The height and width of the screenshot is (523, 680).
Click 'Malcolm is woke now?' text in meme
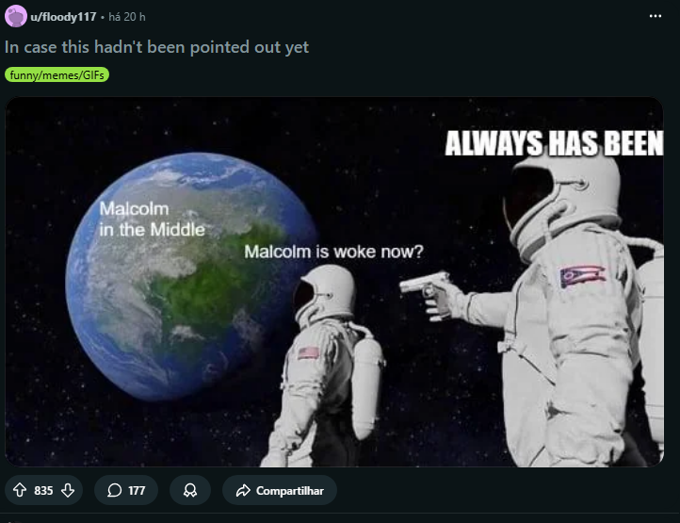pos(333,252)
